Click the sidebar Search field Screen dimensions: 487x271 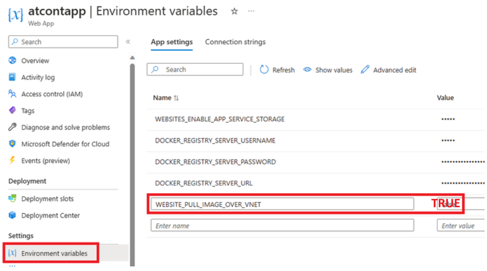63,42
